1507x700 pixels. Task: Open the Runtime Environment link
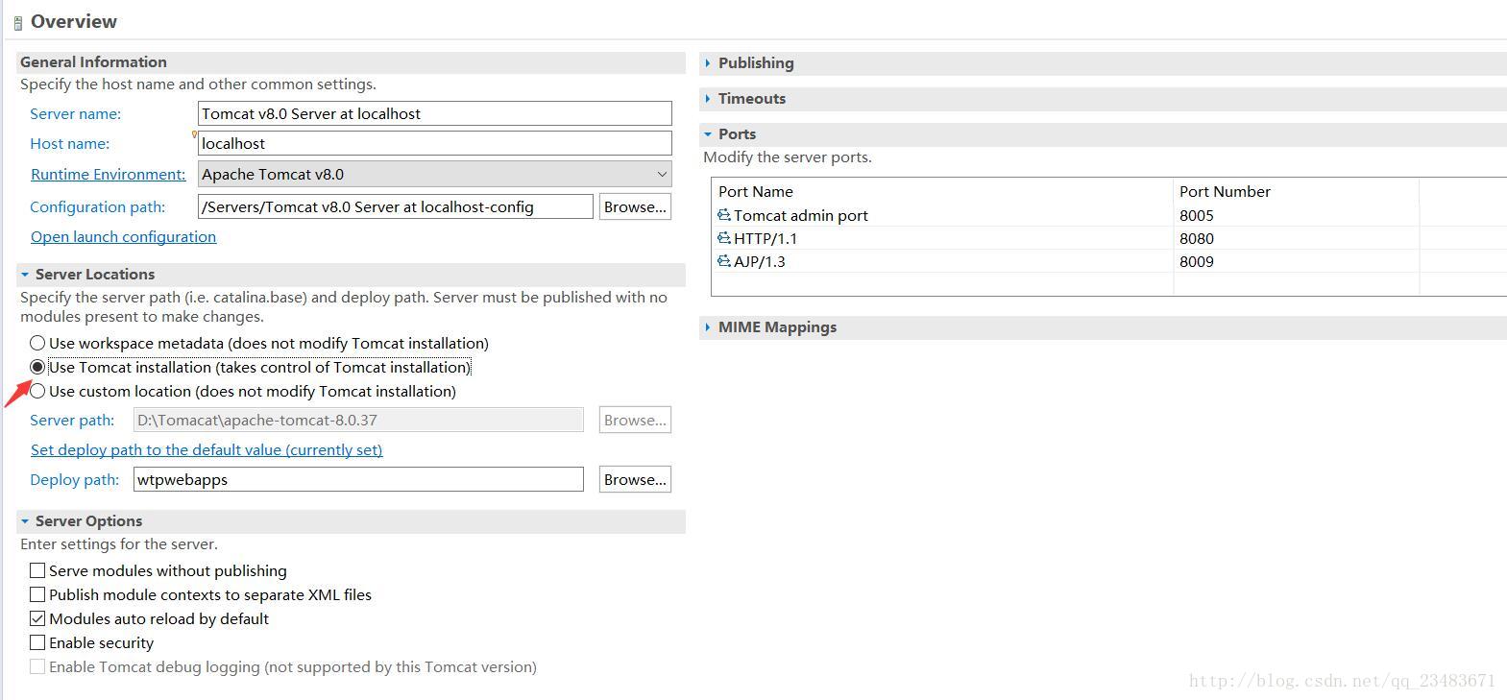click(109, 174)
